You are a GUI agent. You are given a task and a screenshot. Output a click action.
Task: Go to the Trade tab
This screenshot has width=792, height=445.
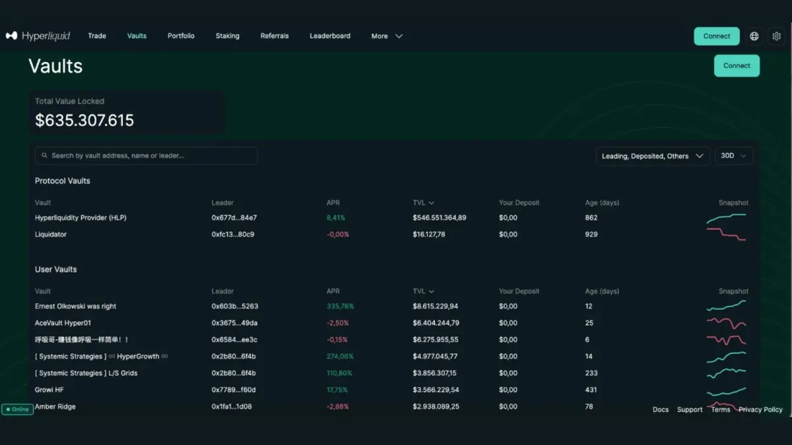coord(97,36)
